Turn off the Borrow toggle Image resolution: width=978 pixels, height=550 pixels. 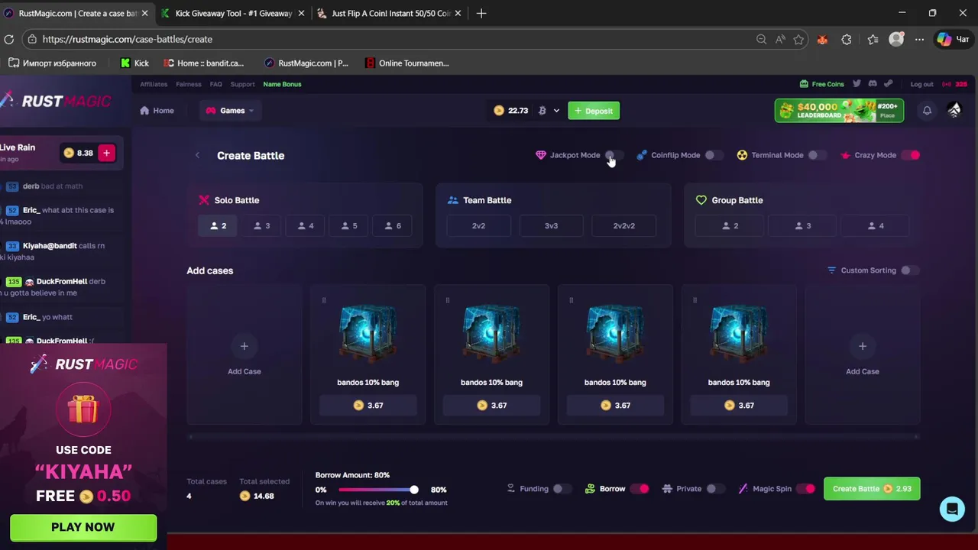pos(640,489)
